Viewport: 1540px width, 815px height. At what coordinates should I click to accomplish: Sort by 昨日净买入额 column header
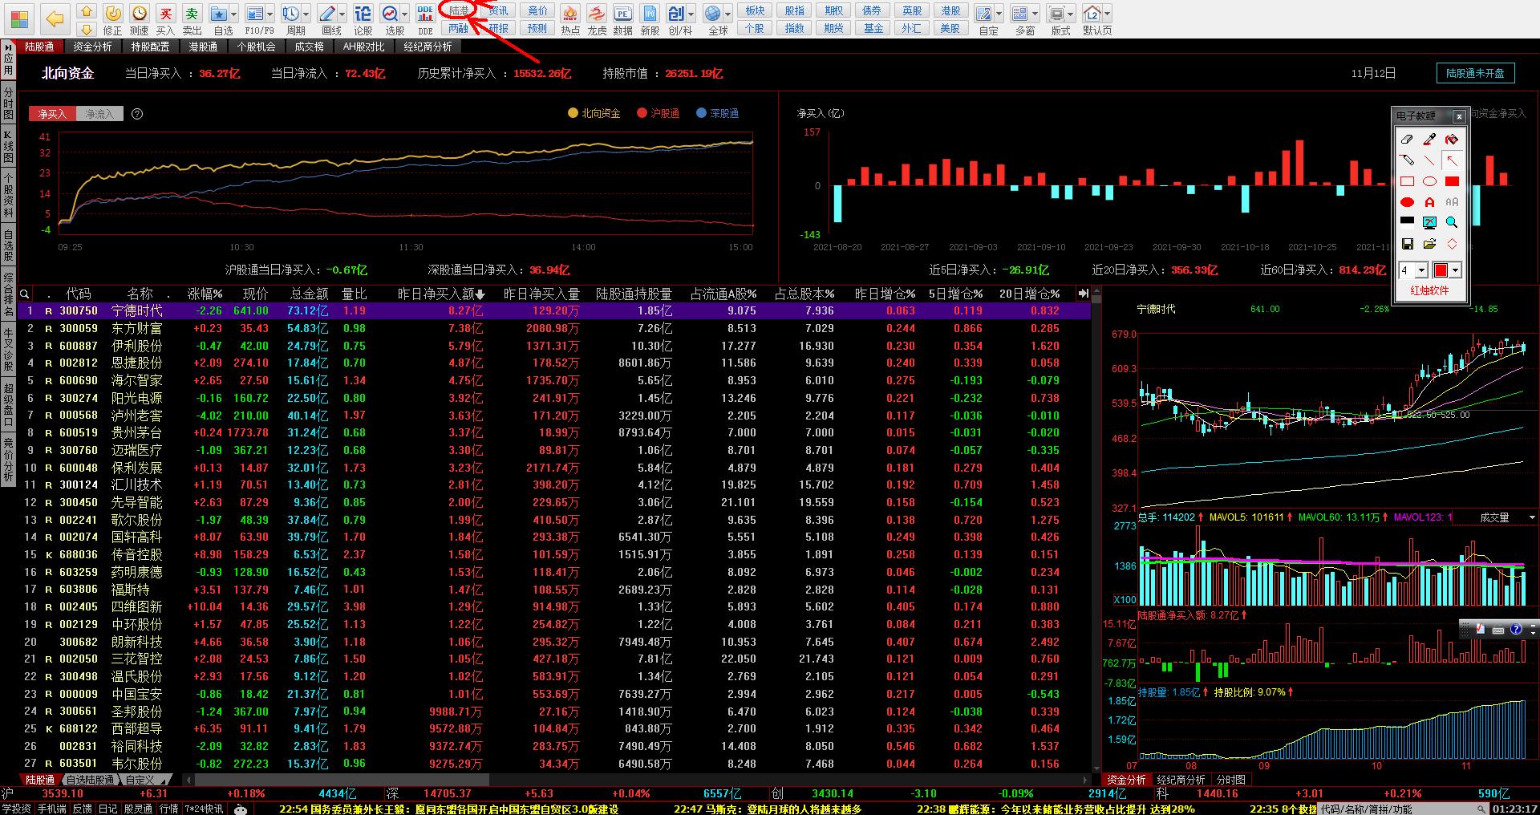point(441,294)
